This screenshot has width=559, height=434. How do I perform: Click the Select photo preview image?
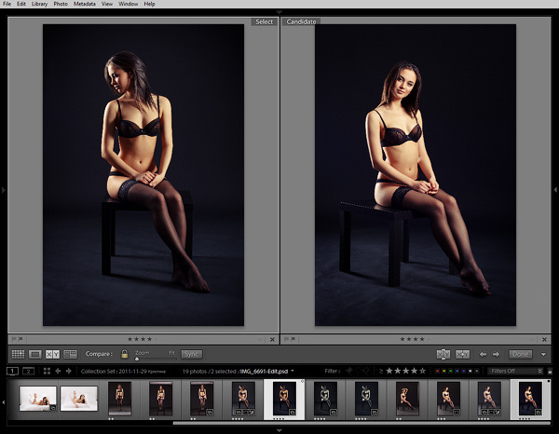[x=143, y=175]
